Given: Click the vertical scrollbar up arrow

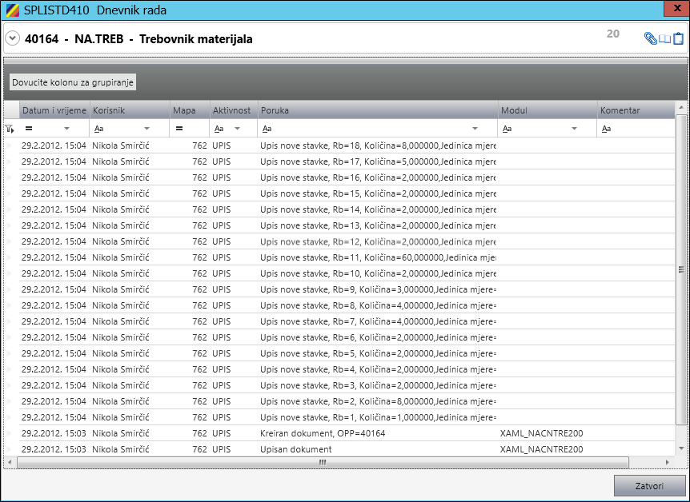Looking at the screenshot, I should [681, 107].
